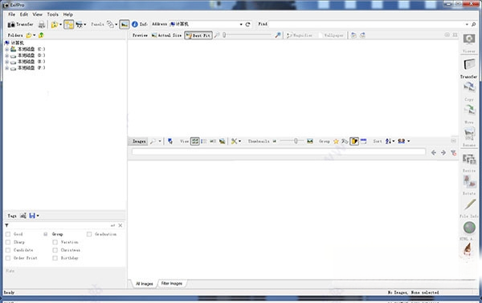Toggle the folder tree panel toolbar button

tap(69, 25)
